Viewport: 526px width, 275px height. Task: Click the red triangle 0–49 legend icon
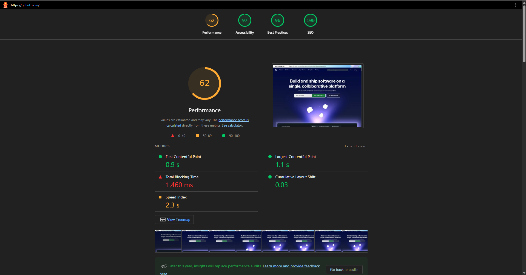pos(173,136)
